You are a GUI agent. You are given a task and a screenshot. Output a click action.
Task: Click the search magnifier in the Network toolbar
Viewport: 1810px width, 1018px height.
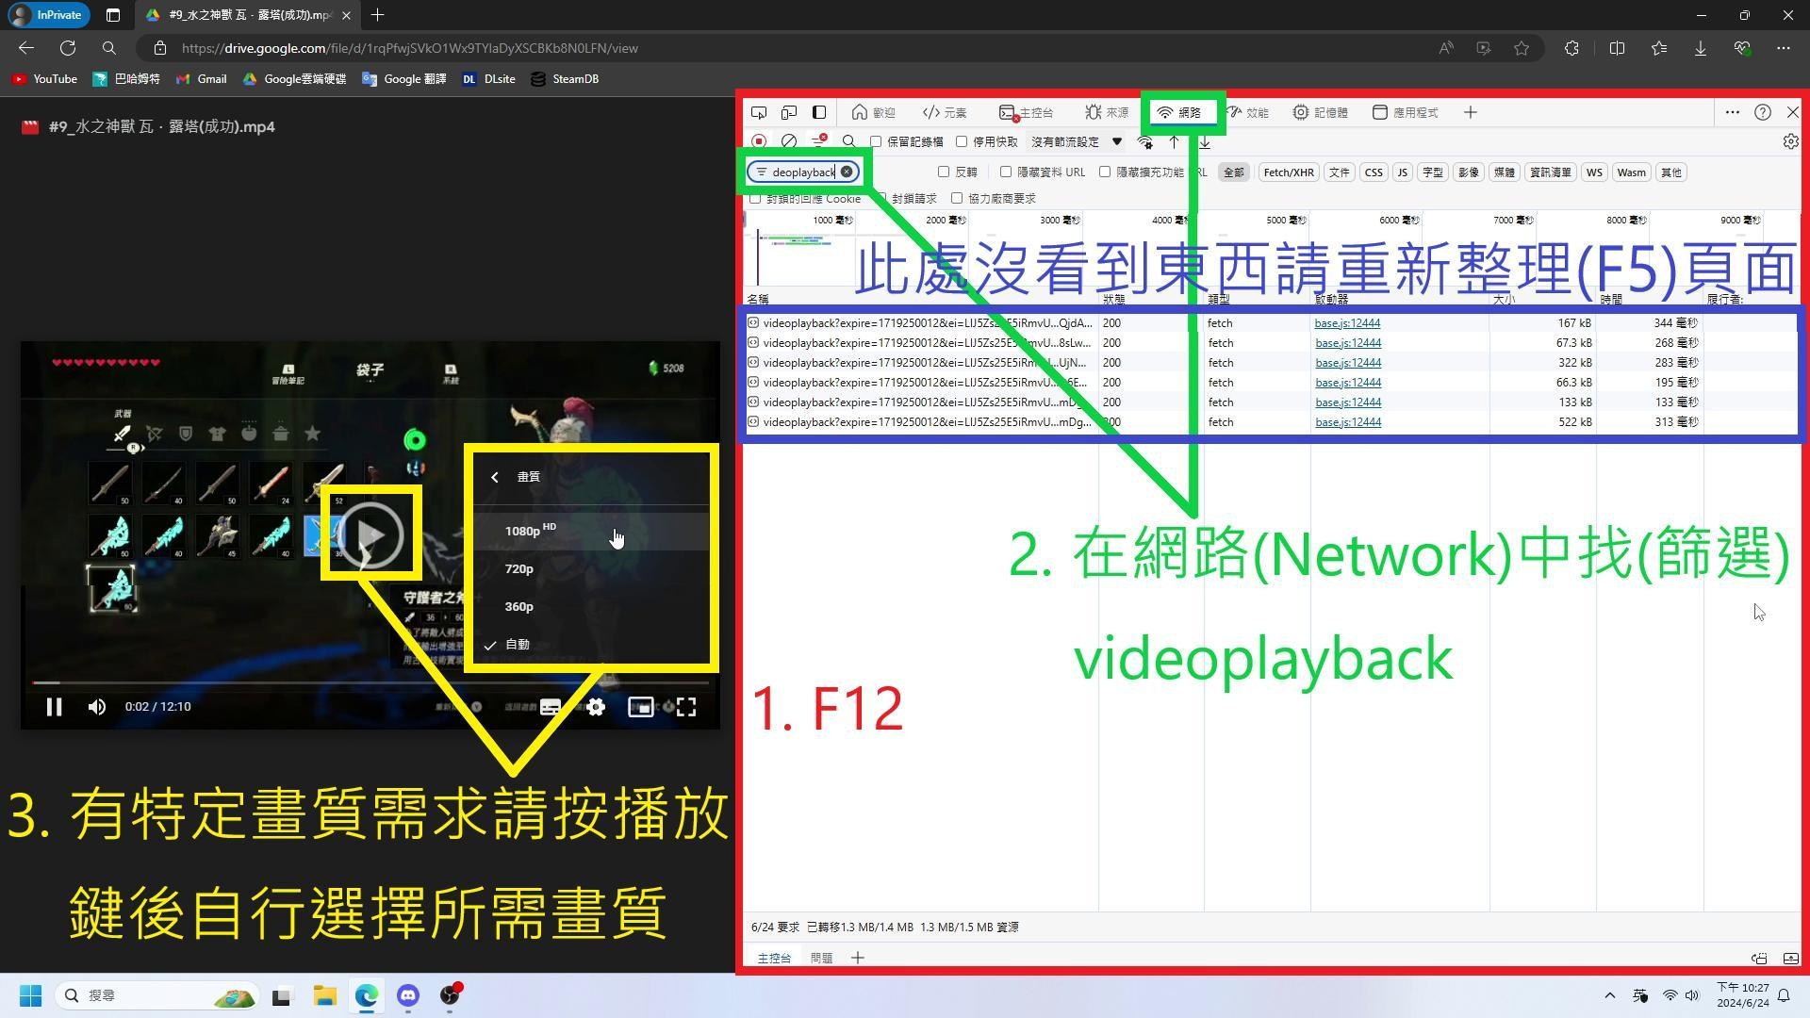(848, 141)
